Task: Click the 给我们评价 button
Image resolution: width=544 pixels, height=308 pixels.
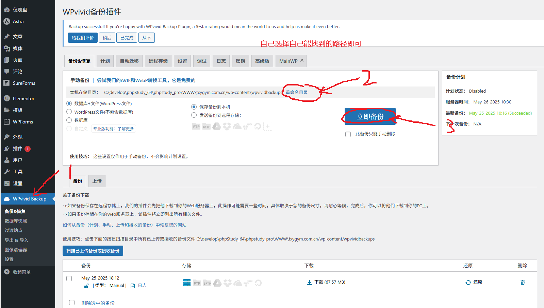Action: point(83,38)
